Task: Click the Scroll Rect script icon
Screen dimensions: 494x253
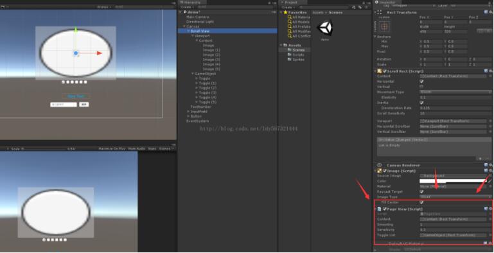Action: pyautogui.click(x=379, y=71)
